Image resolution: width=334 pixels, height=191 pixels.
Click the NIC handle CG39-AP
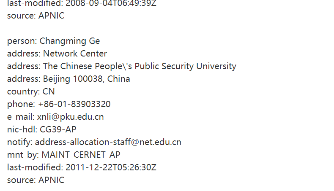pos(58,130)
